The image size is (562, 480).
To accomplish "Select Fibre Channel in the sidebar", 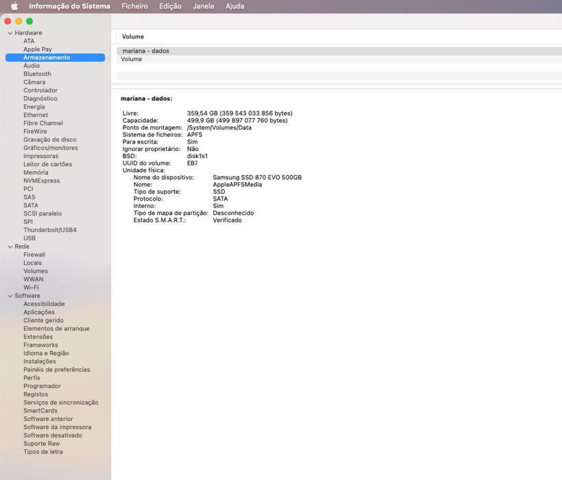I will pos(43,123).
